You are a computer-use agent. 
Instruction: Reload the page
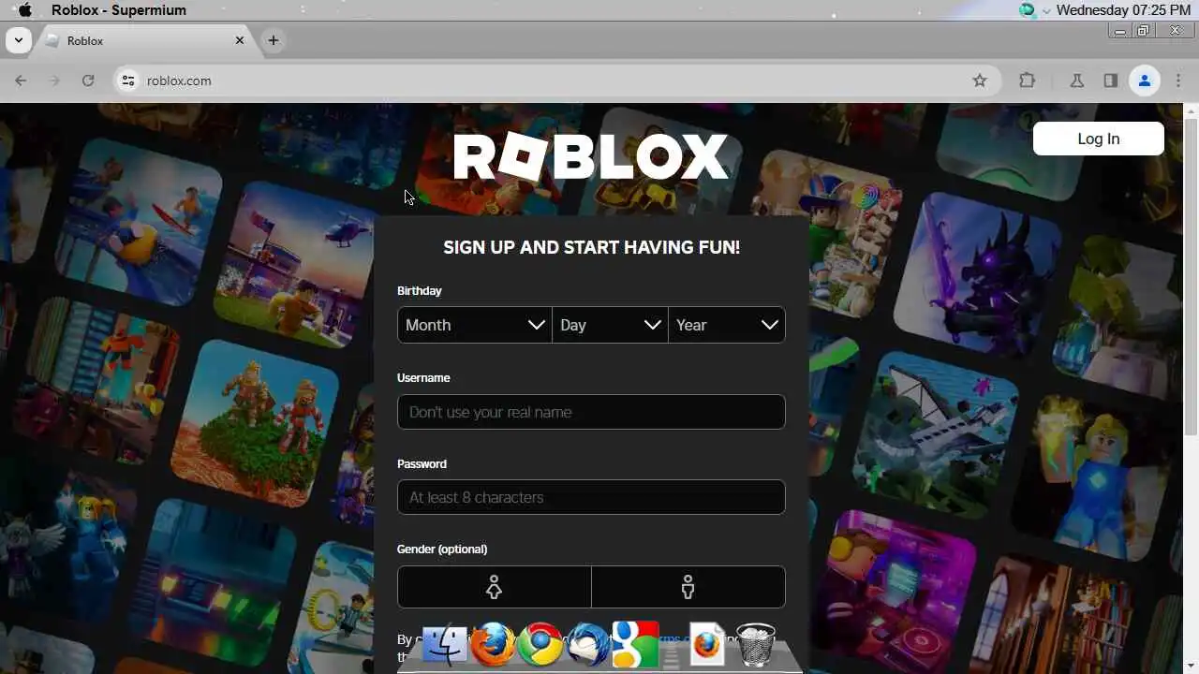(x=88, y=81)
